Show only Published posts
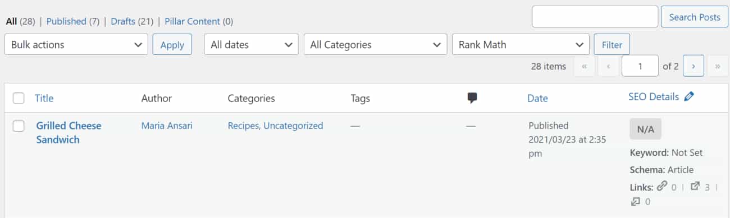This screenshot has height=218, width=730. (x=66, y=21)
